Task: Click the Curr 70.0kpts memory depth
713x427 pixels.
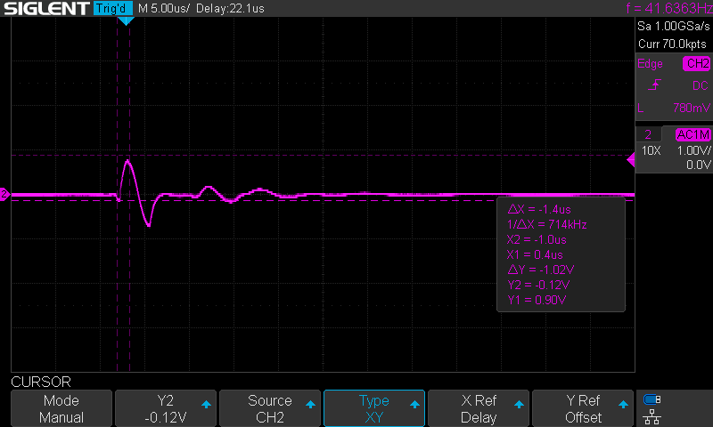Action: [x=672, y=44]
